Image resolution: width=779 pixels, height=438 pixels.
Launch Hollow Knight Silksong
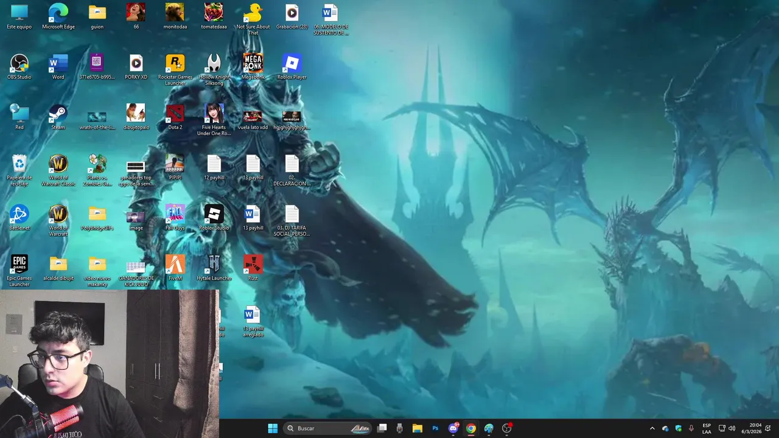coord(214,70)
